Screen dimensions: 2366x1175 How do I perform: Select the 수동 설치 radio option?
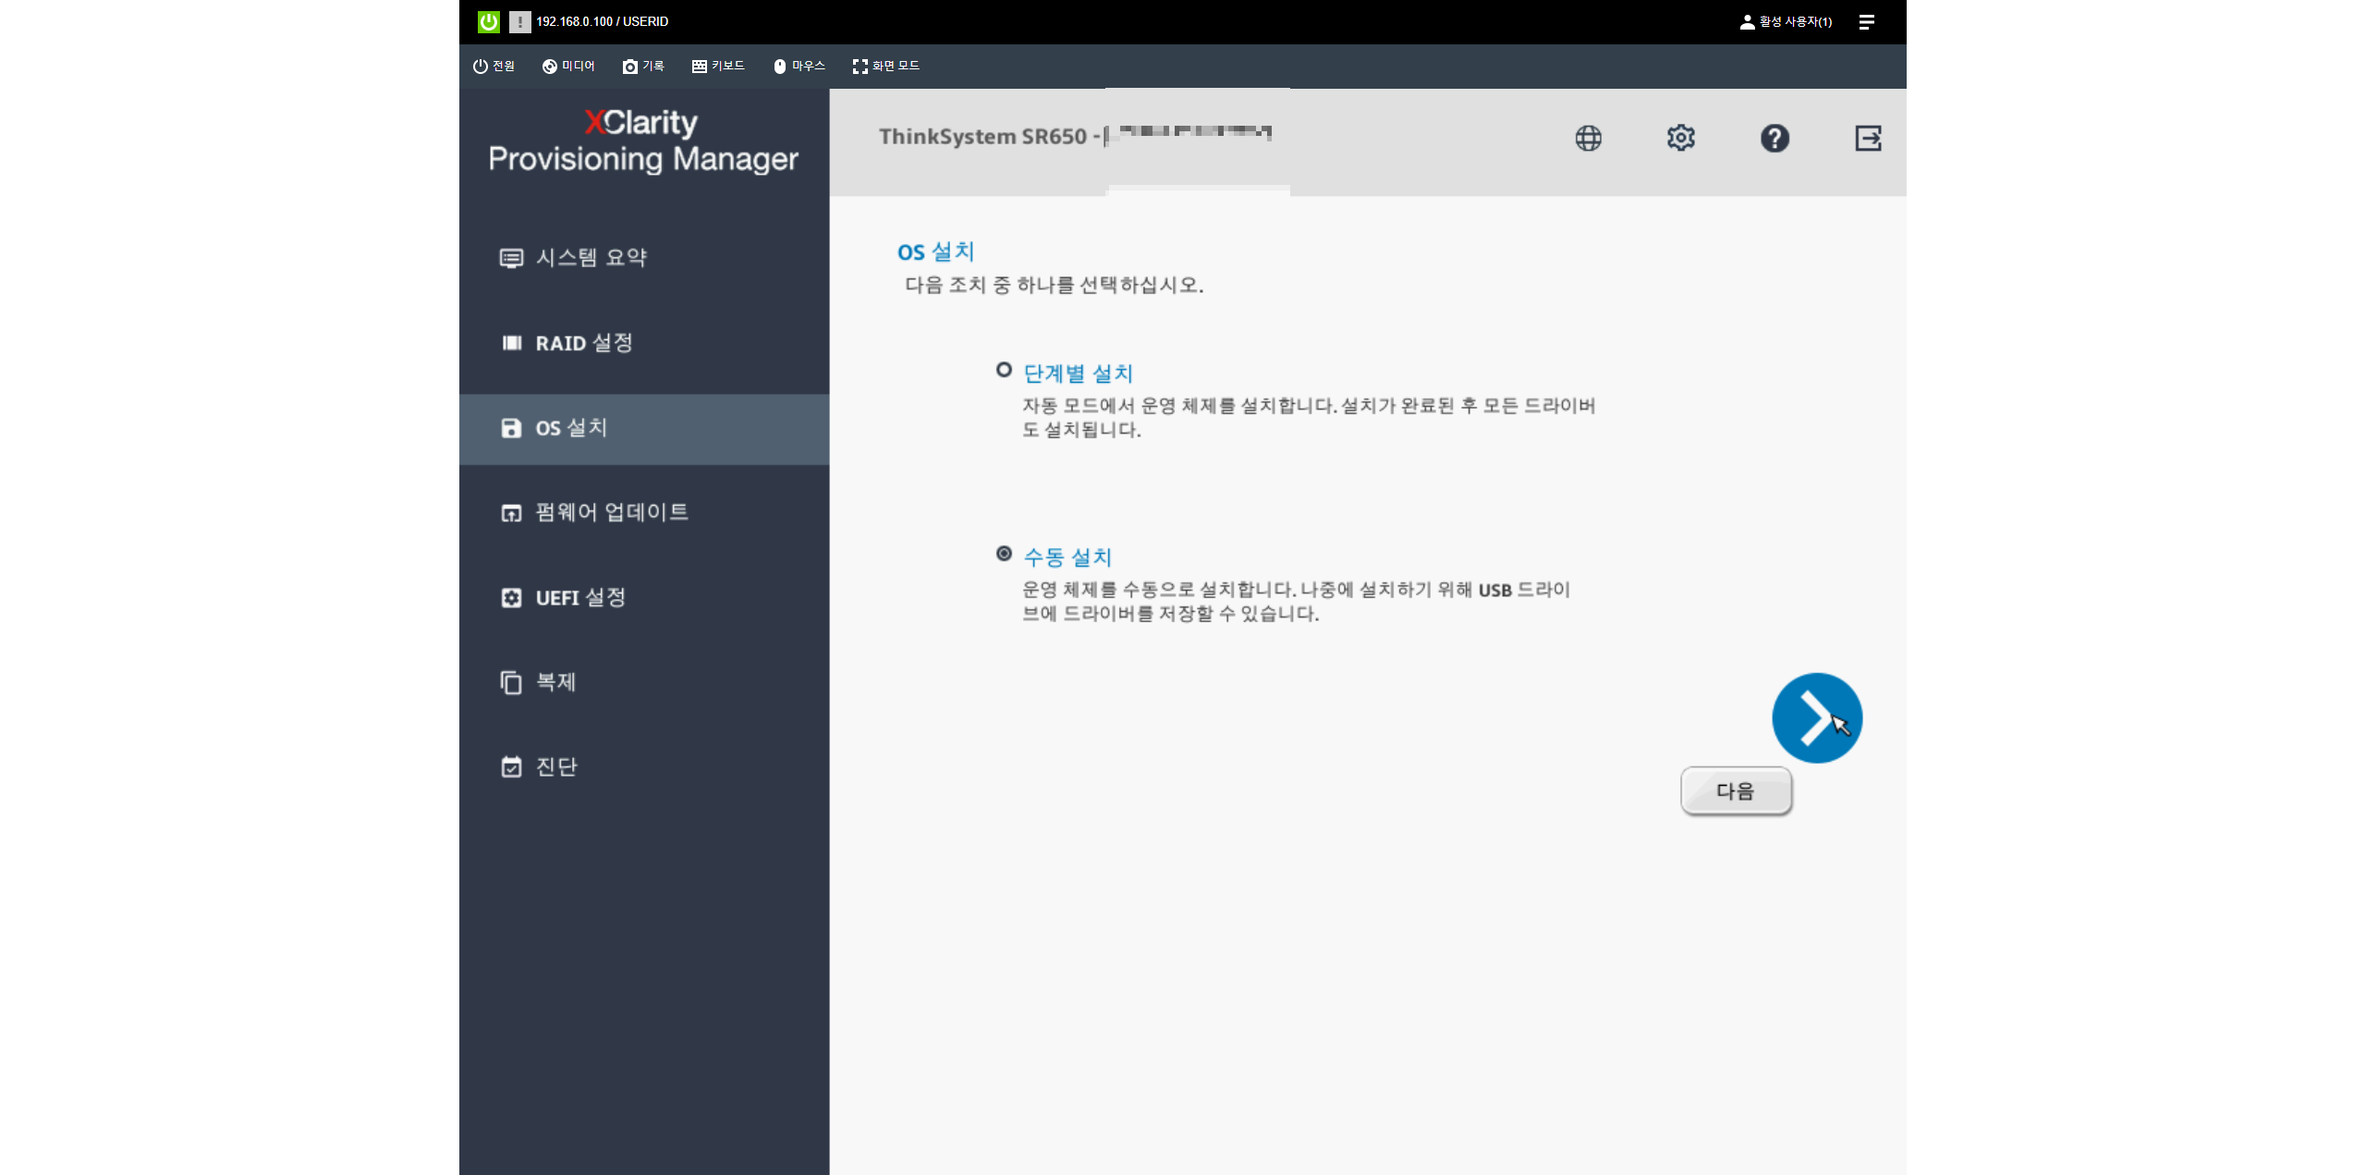tap(1004, 554)
